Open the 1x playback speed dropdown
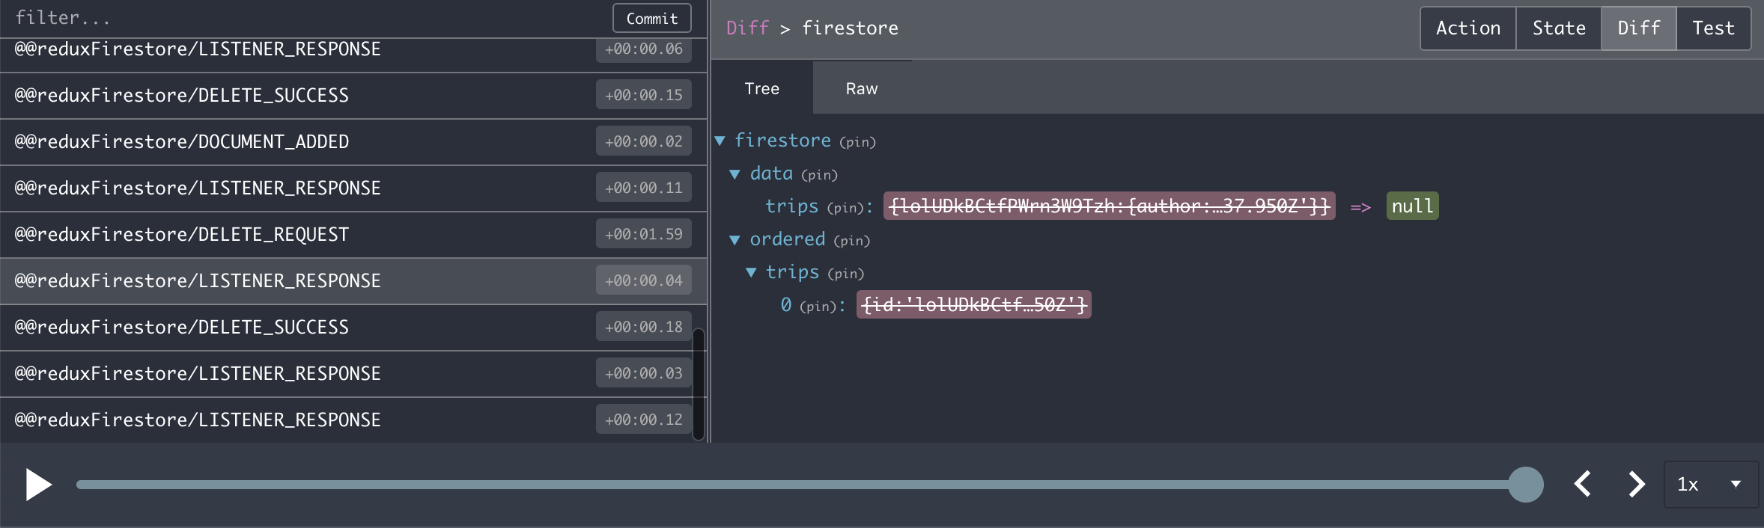The image size is (1764, 528). pyautogui.click(x=1711, y=485)
